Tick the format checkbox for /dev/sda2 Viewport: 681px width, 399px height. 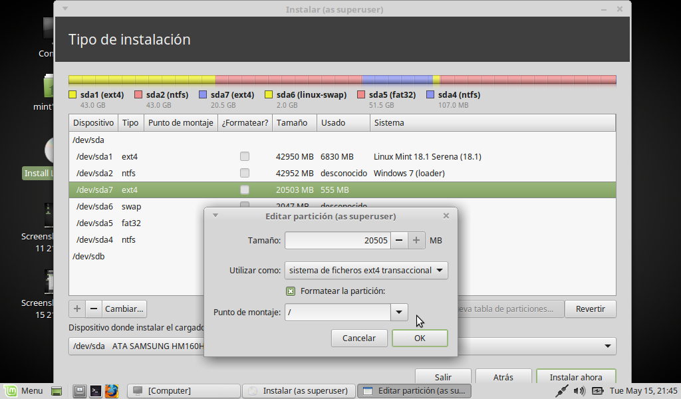(x=245, y=174)
